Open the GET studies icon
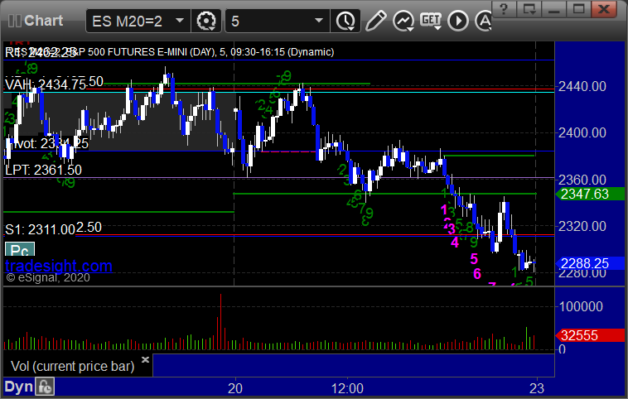 point(431,21)
